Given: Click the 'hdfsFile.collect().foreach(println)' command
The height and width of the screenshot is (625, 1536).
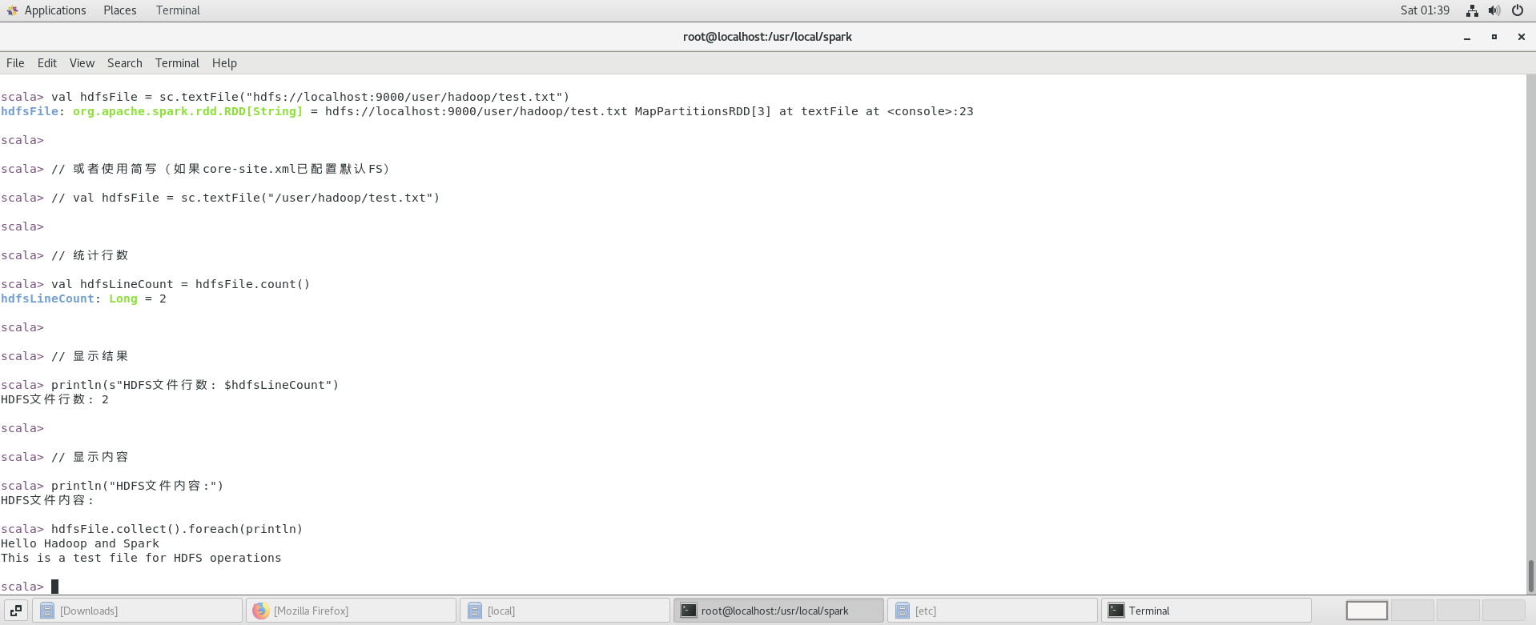Looking at the screenshot, I should pyautogui.click(x=177, y=529).
